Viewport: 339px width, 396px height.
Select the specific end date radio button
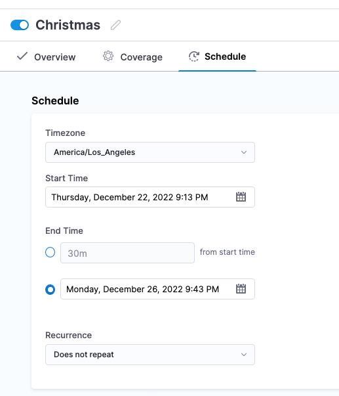click(50, 290)
